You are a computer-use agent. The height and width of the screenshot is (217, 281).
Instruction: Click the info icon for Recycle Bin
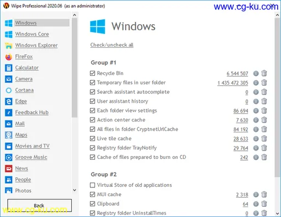click(x=256, y=74)
